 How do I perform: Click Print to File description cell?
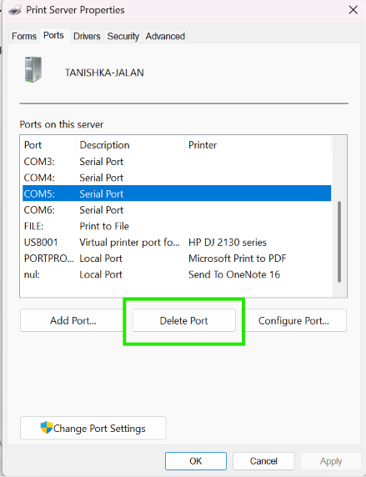tap(104, 226)
